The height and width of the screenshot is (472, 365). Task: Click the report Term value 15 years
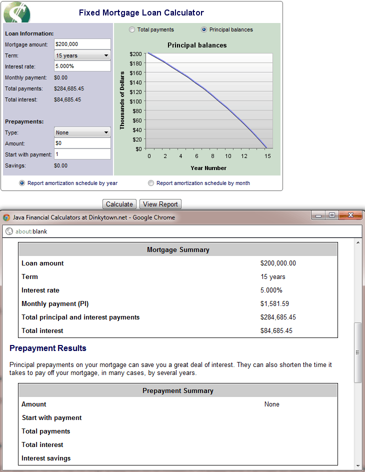272,276
